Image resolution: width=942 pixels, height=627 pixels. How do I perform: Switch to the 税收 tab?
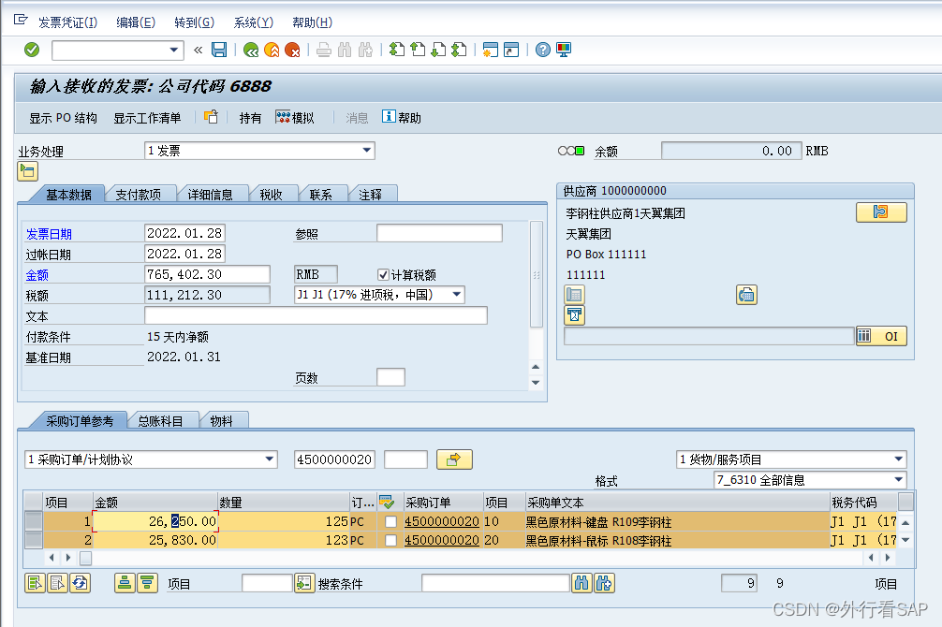click(x=271, y=195)
